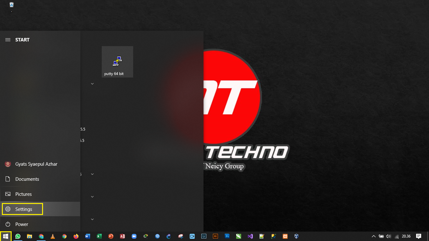This screenshot has height=241, width=429.
Task: Click the Windows Start button
Action: 6,236
